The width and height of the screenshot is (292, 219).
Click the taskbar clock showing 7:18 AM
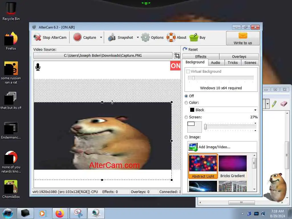coord(277,214)
